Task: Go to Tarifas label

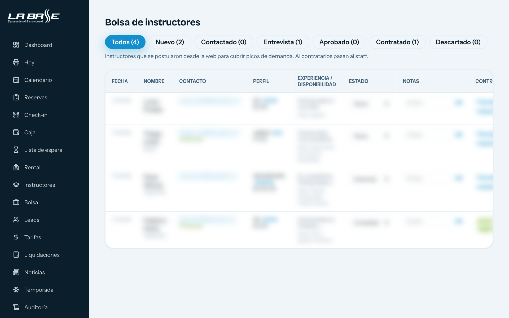Action: click(x=33, y=237)
